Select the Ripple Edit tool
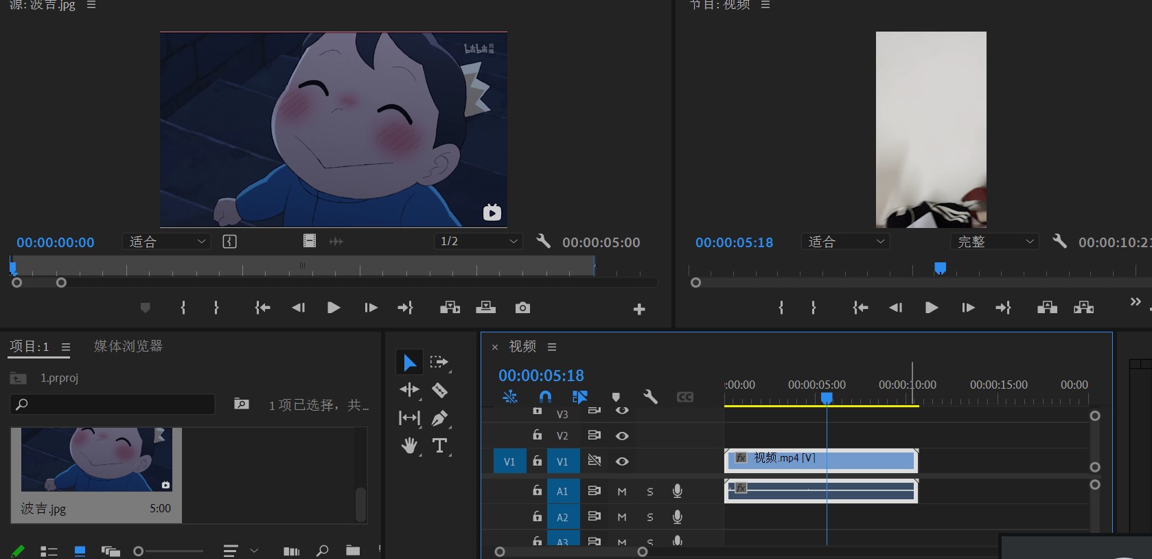The width and height of the screenshot is (1152, 559). click(409, 390)
